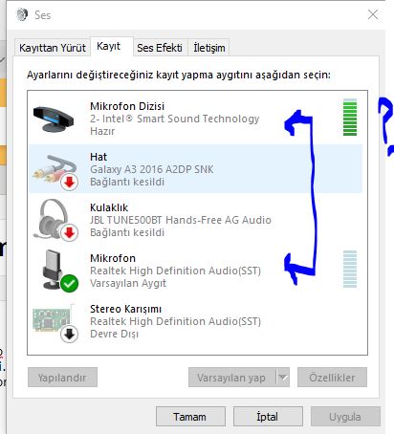Click the Yapılandır button

click(x=62, y=378)
